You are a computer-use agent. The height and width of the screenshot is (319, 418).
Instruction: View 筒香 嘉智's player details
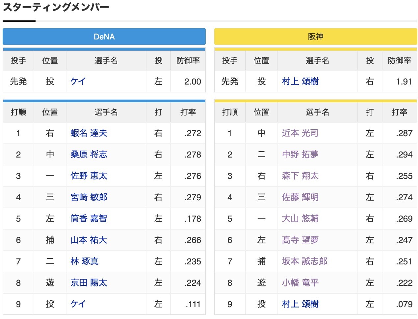point(89,218)
